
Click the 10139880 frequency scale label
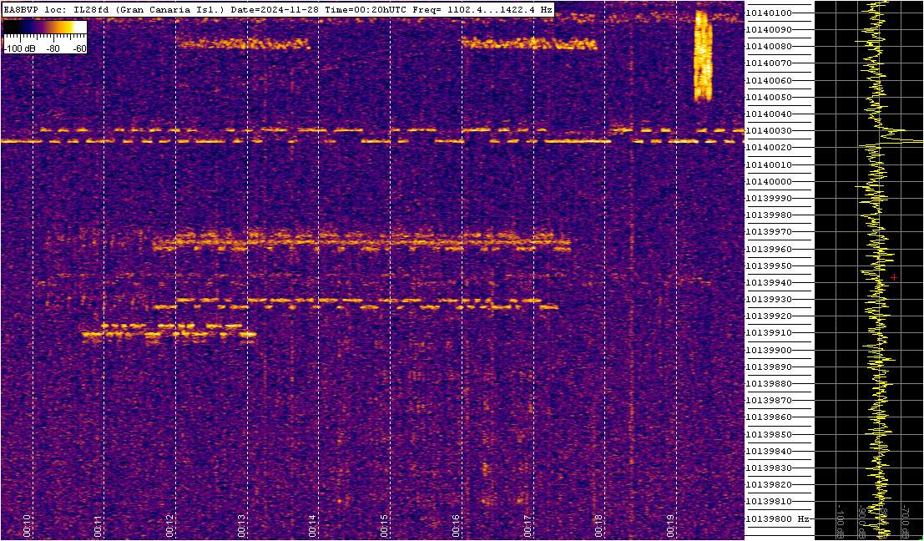coord(767,384)
